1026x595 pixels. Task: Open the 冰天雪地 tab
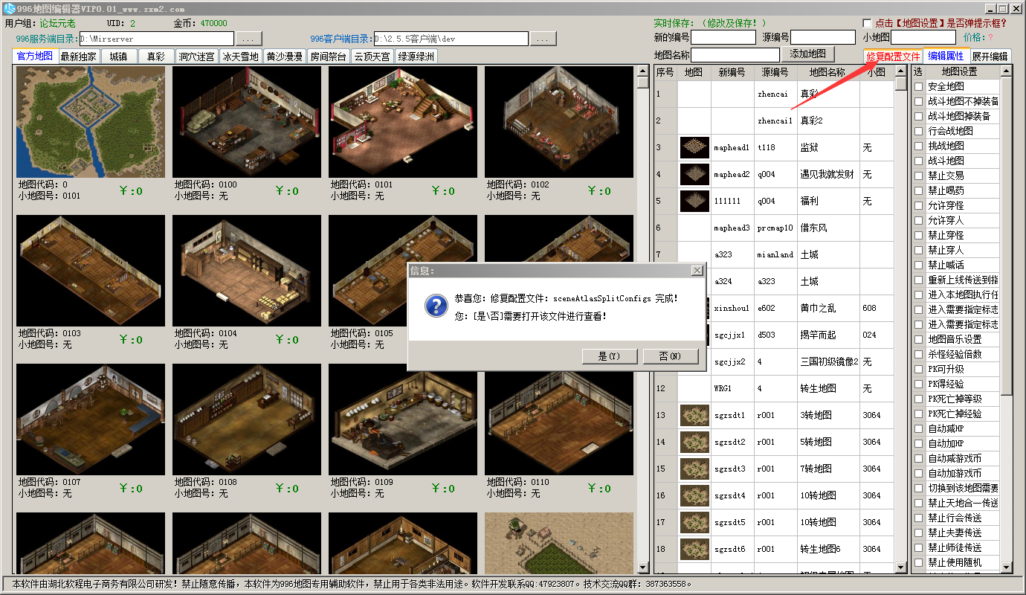click(240, 57)
